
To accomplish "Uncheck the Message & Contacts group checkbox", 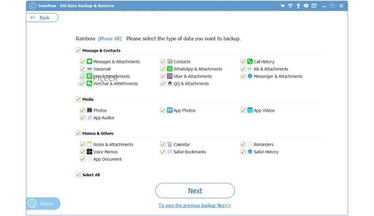I will 78,50.
